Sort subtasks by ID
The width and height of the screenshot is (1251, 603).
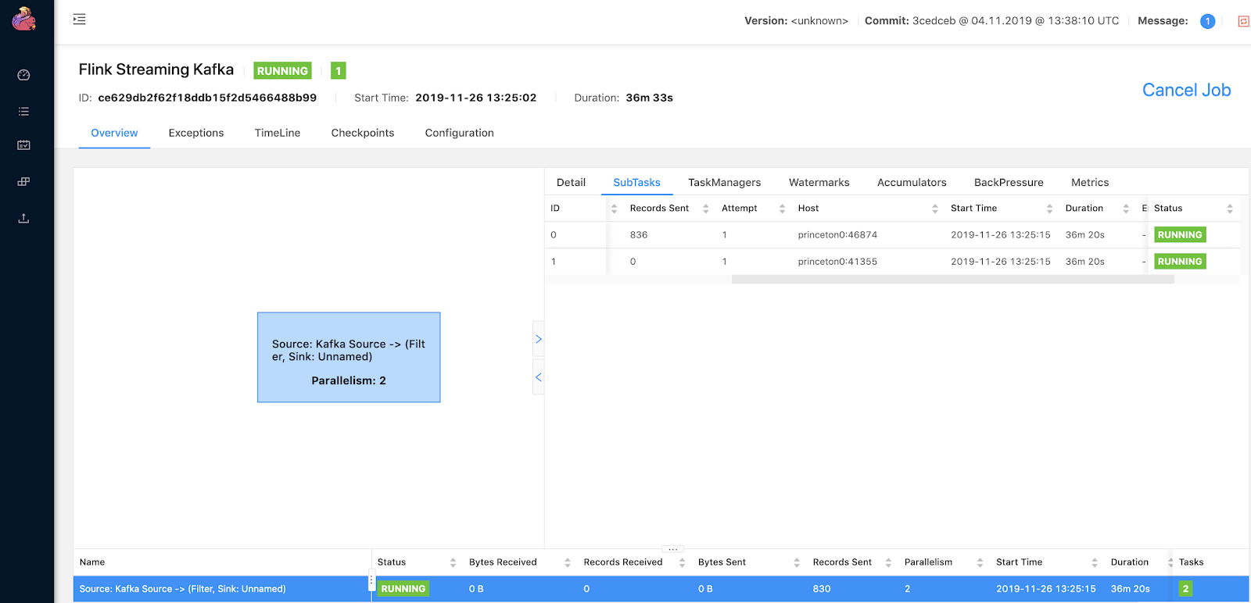tap(614, 209)
